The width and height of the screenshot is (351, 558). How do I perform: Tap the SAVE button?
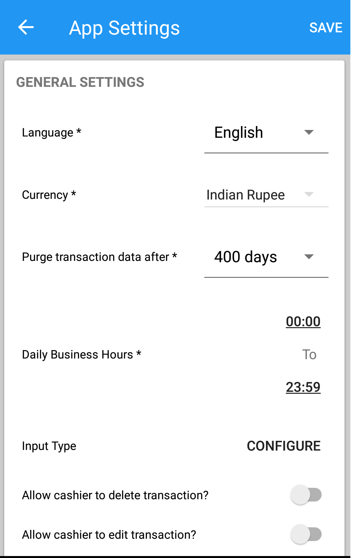(326, 28)
